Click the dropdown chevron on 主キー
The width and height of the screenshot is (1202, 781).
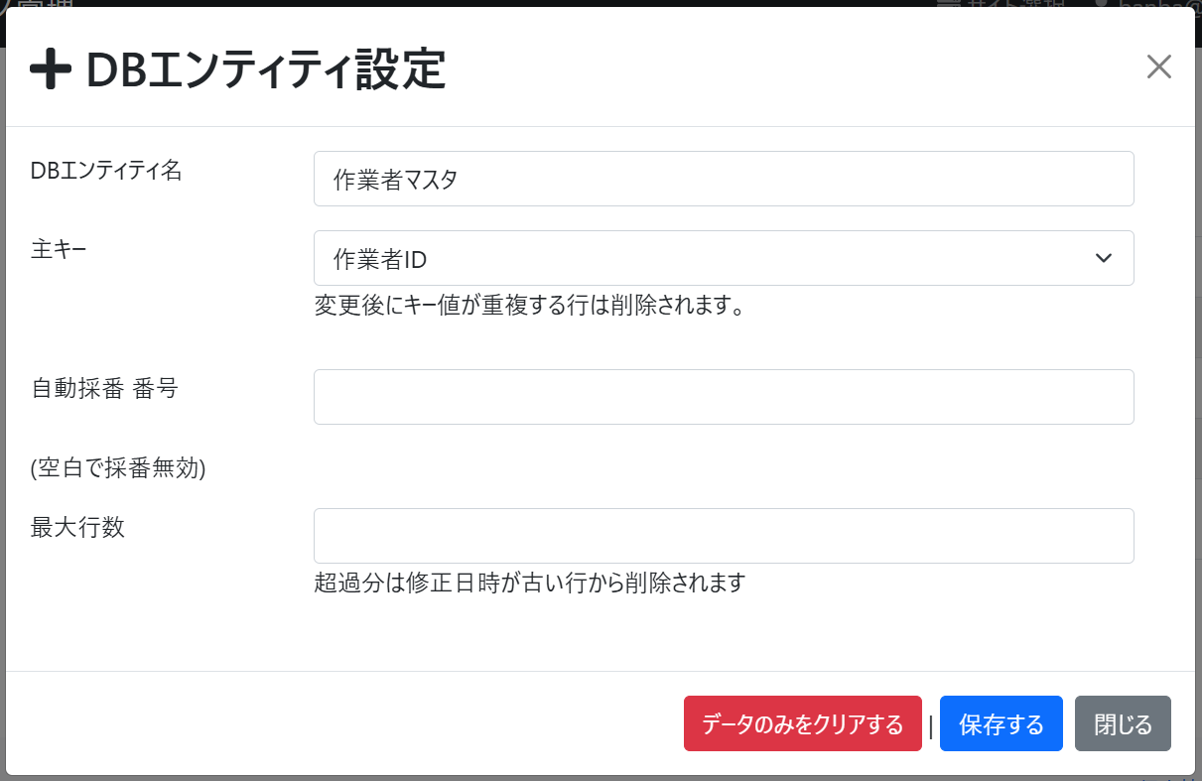tap(1103, 258)
